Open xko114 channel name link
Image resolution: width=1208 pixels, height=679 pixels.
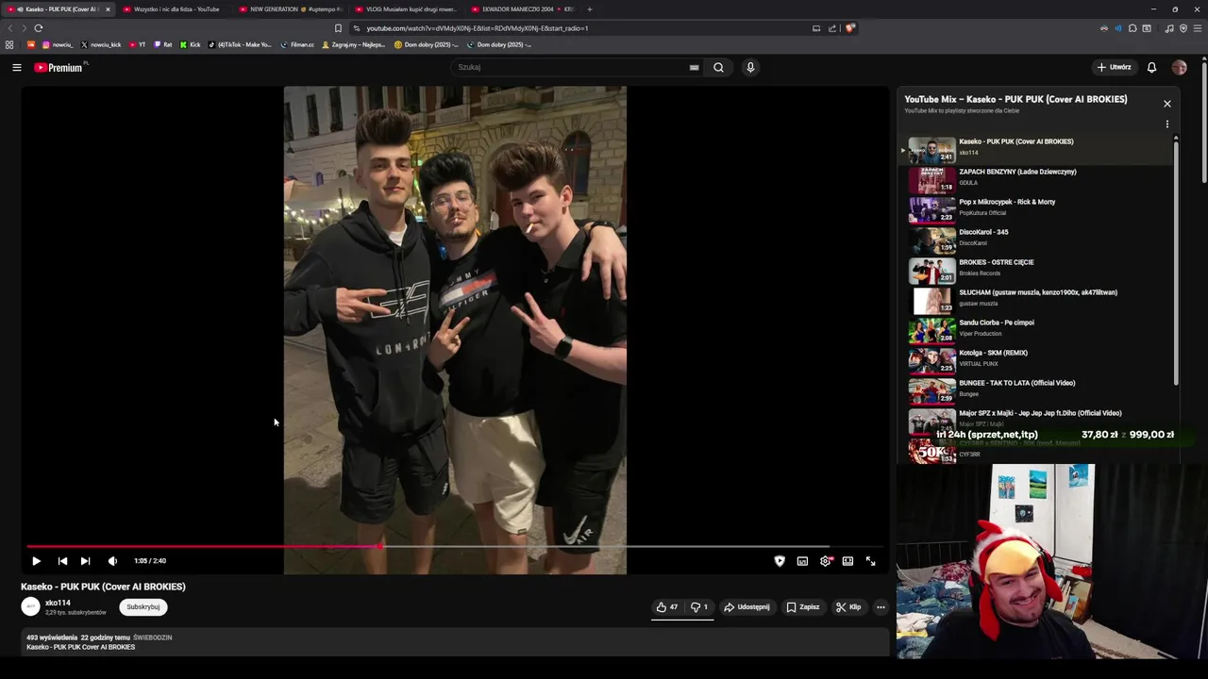coord(58,603)
